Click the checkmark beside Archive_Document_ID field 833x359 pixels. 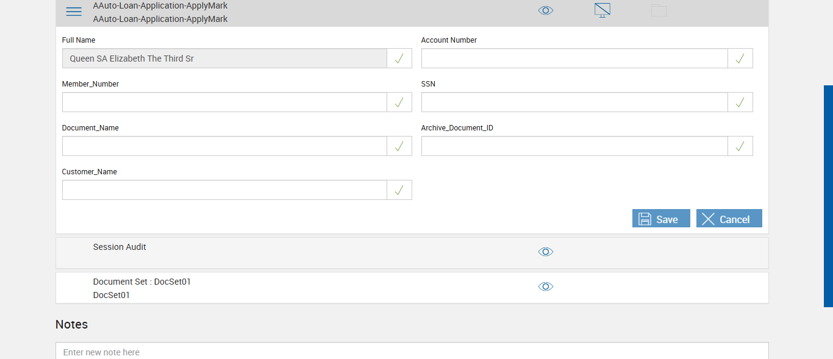coord(740,146)
